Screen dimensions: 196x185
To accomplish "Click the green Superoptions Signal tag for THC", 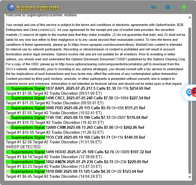I will pyautogui.click(x=28, y=118).
